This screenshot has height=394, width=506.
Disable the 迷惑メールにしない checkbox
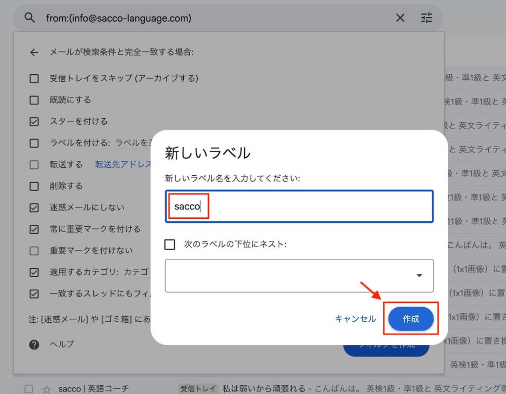tap(34, 207)
